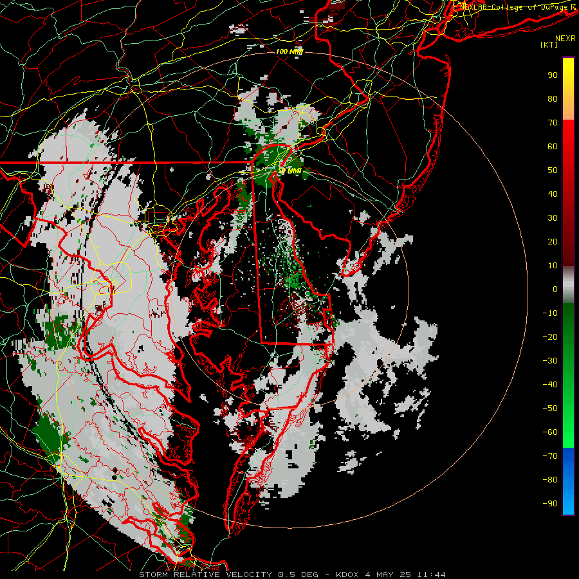Click the 20 value on velocity scale

click(x=553, y=241)
